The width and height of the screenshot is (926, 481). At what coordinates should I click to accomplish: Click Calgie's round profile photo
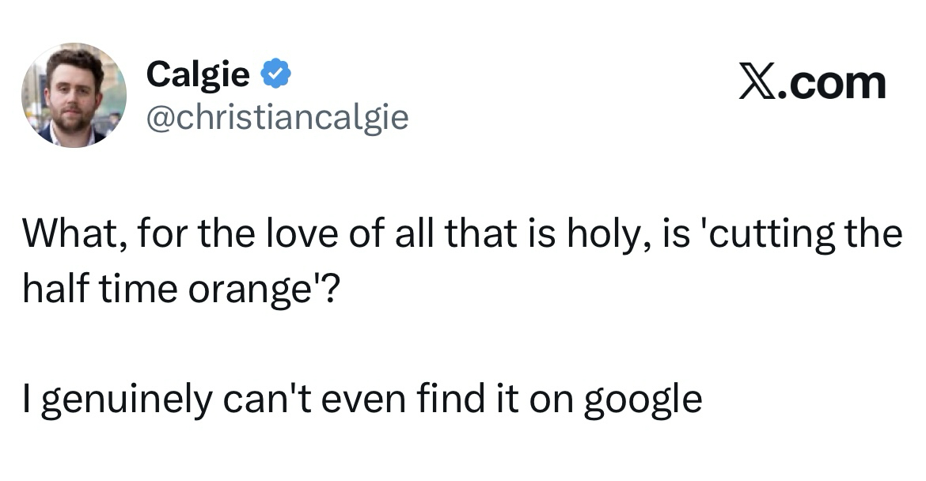[x=74, y=95]
